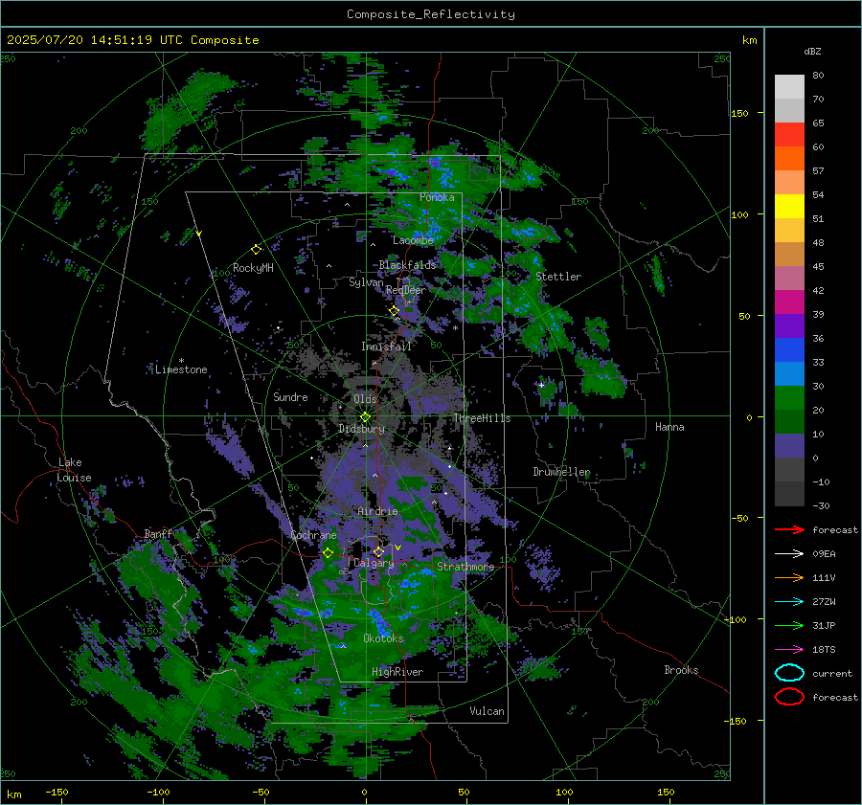Select the 36 dBZ purple swatch
The image size is (862, 805).
point(789,325)
